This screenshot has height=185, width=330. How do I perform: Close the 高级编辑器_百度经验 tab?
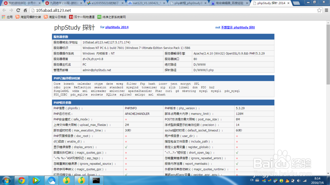247,3
